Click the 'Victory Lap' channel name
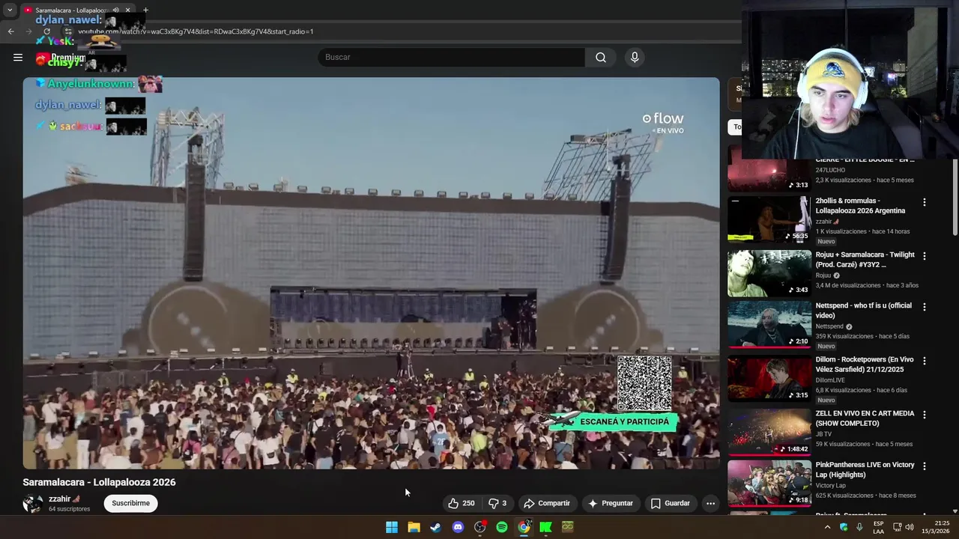The width and height of the screenshot is (959, 539). pyautogui.click(x=832, y=485)
